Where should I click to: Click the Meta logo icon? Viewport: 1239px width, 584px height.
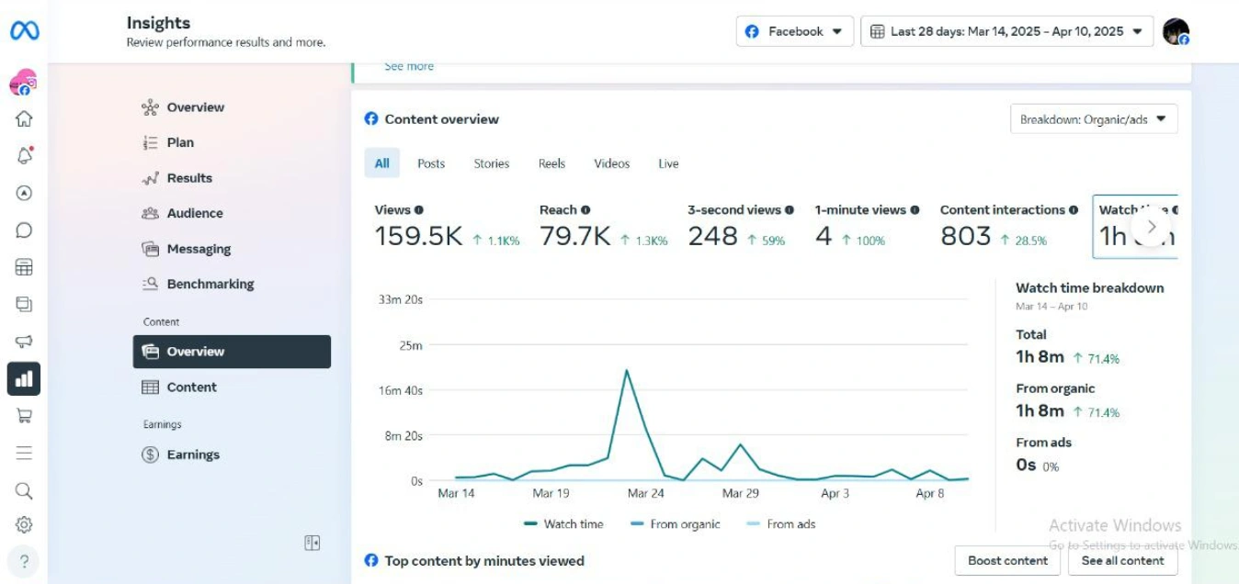(25, 31)
